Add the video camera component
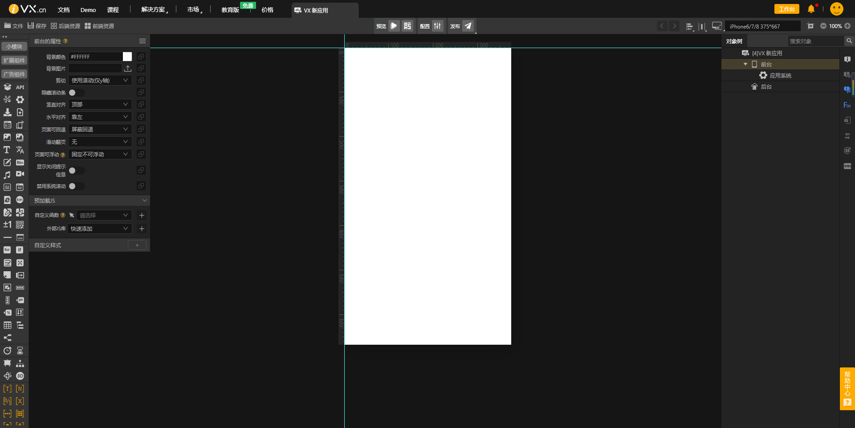Screen dimensions: 855x428 [x=20, y=174]
